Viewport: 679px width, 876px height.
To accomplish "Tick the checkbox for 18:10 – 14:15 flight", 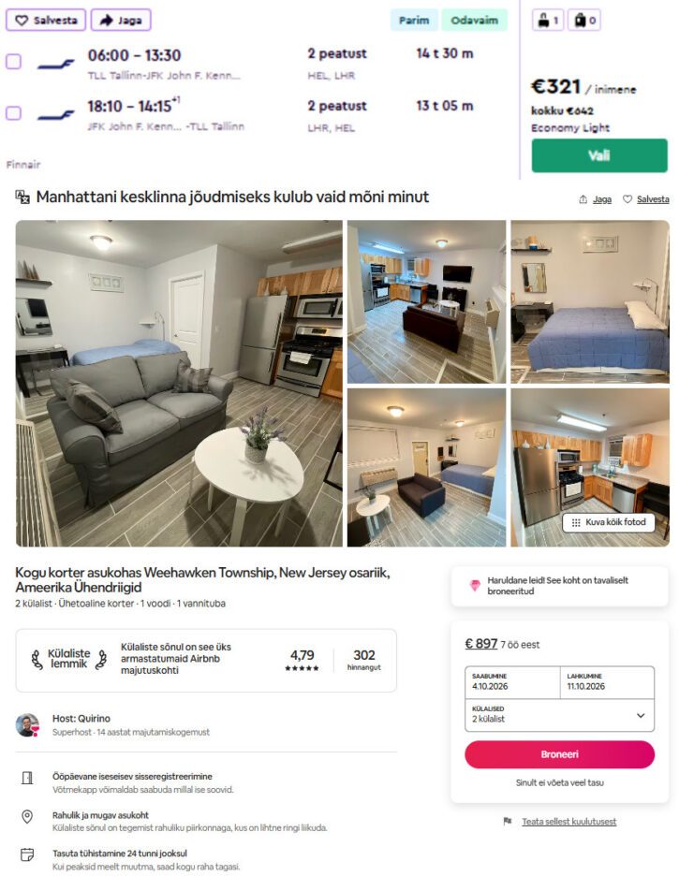I will pos(13,113).
